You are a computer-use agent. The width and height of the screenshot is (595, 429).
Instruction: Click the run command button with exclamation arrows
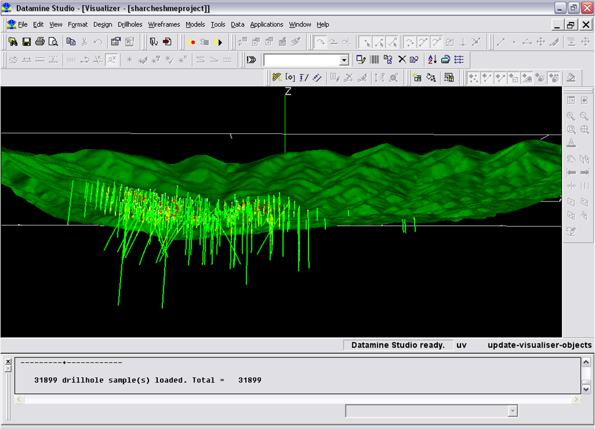[252, 59]
